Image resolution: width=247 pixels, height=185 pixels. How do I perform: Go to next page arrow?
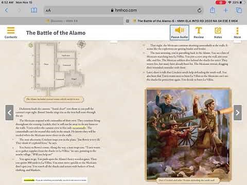point(238,113)
